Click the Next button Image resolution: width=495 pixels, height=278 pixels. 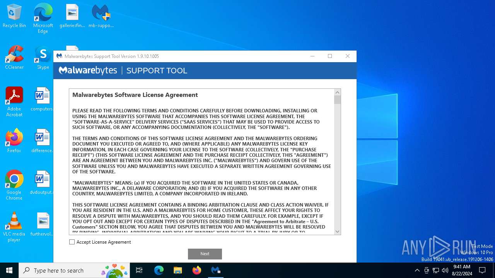click(205, 254)
